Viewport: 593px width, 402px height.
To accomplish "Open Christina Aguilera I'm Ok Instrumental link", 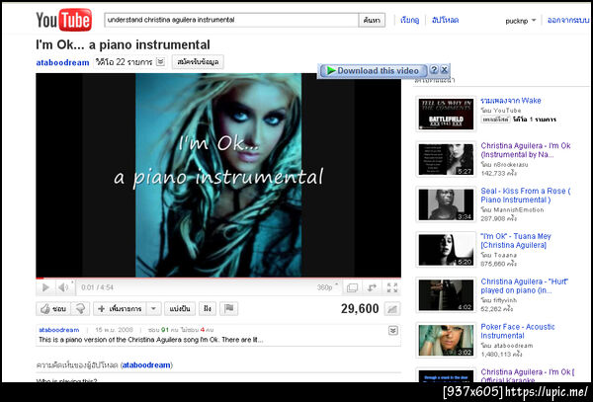I will (526, 150).
